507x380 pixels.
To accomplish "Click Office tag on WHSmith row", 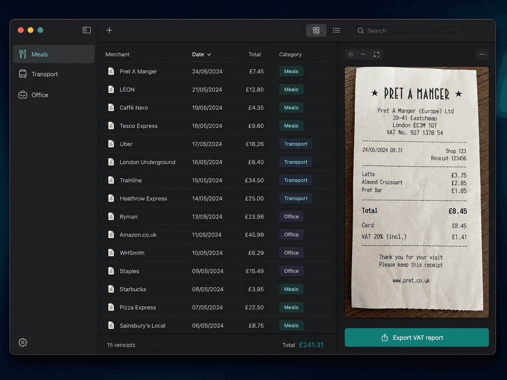I will pyautogui.click(x=291, y=253).
